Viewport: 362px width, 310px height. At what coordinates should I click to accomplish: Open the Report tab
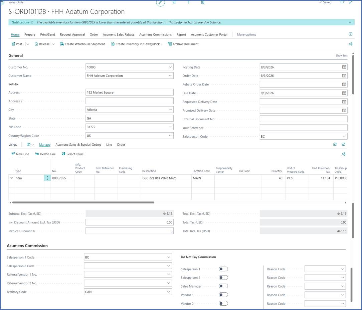pyautogui.click(x=181, y=34)
